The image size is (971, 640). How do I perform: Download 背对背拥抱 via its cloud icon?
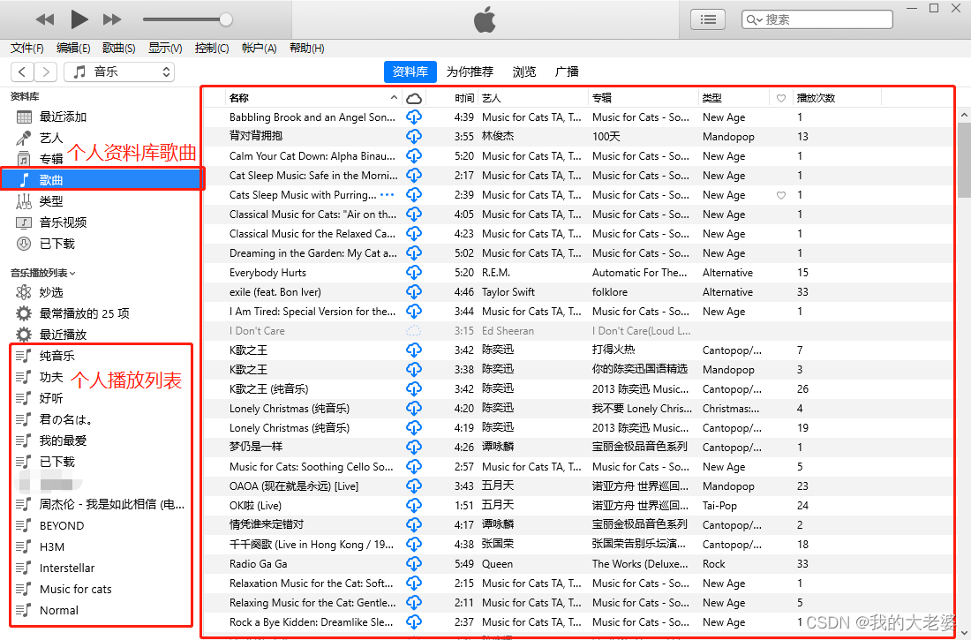pos(414,136)
